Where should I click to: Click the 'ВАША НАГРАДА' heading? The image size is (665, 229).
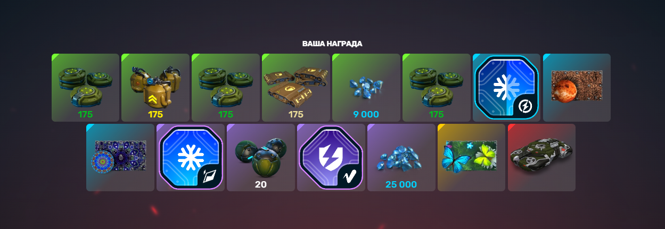pos(332,44)
